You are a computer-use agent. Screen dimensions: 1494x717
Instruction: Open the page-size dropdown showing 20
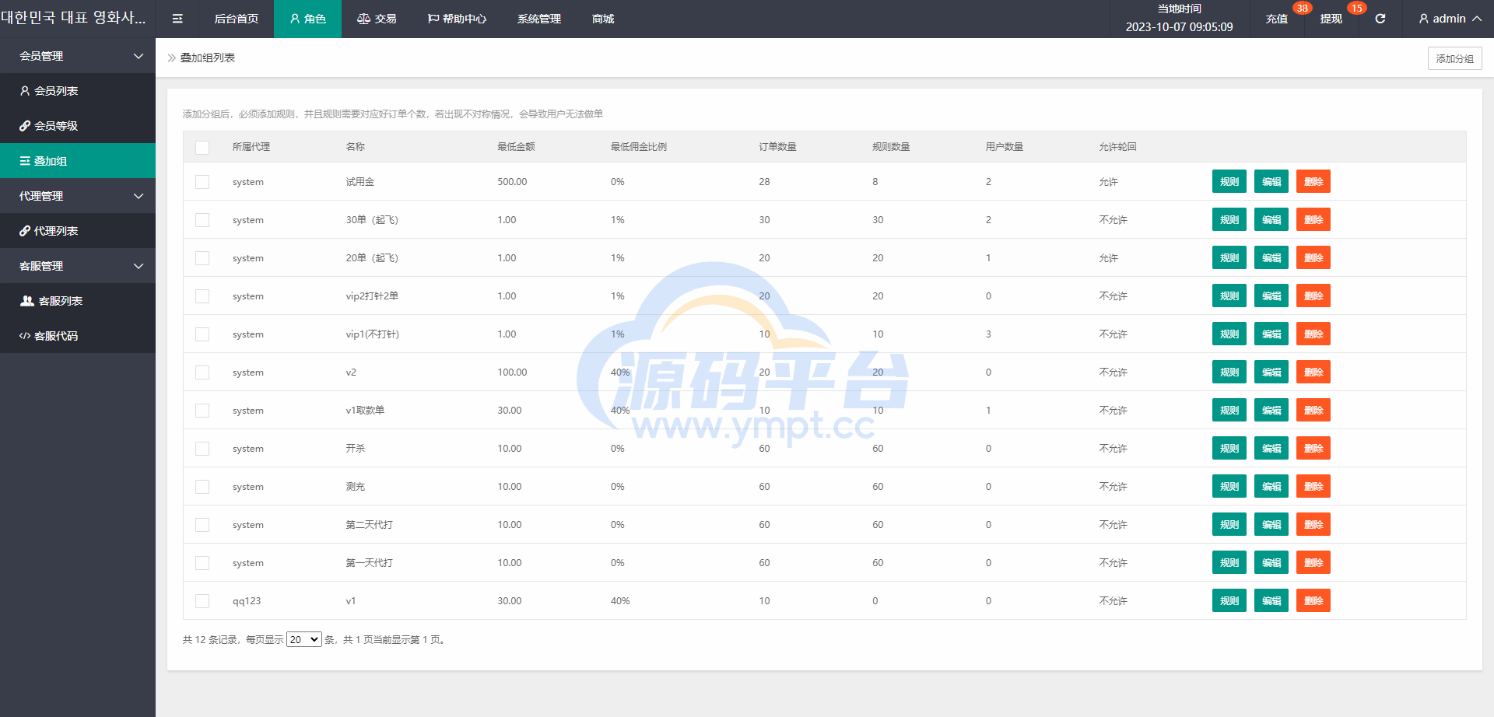point(303,639)
